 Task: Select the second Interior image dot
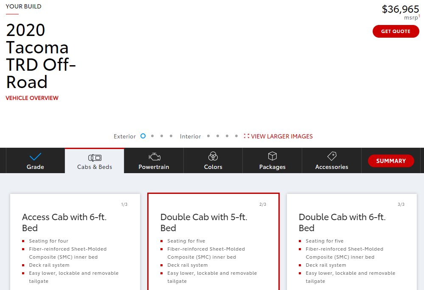(x=218, y=136)
